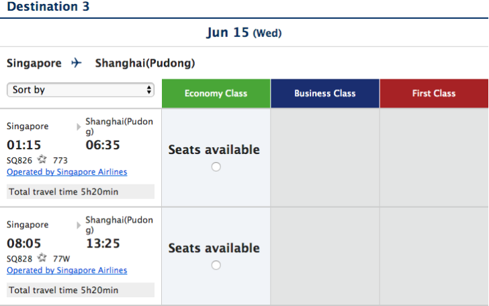Click Seats available text for SQ826
This screenshot has height=306, width=489.
click(214, 150)
